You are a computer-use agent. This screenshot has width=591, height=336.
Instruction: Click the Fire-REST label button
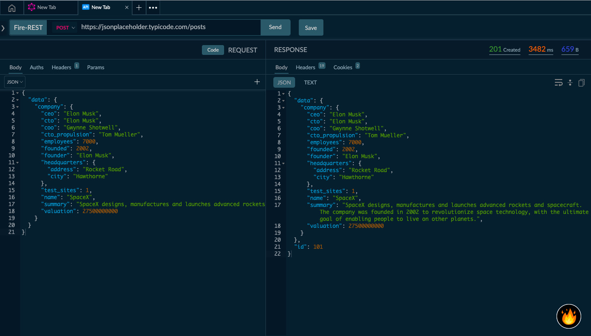(28, 27)
